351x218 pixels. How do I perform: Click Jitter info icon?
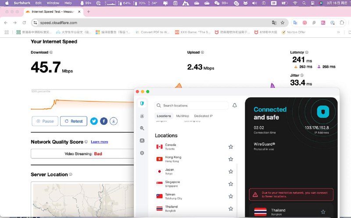pos(302,75)
